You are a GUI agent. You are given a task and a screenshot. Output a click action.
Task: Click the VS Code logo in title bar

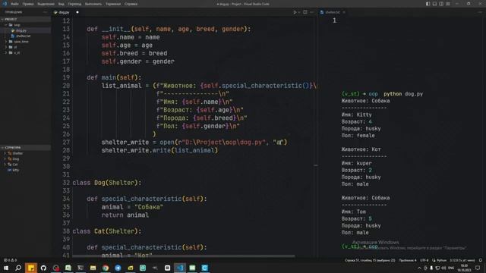tap(5, 4)
